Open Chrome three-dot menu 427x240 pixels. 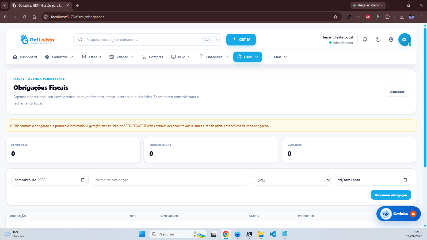click(x=421, y=17)
